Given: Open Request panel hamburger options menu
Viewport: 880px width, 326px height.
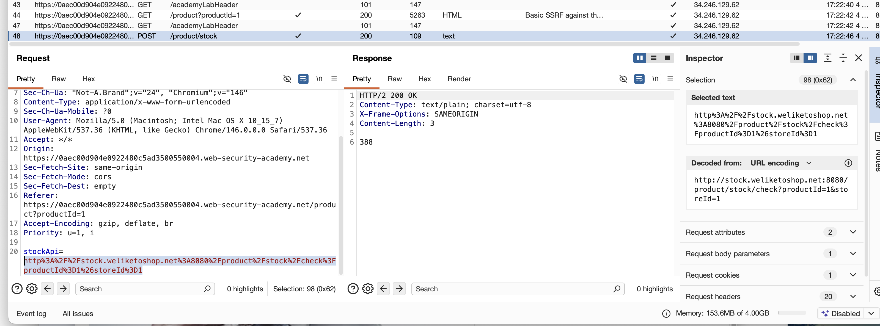Looking at the screenshot, I should point(334,79).
